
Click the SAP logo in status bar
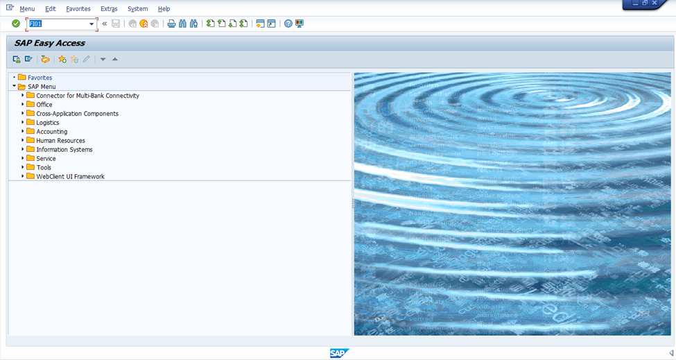click(339, 353)
